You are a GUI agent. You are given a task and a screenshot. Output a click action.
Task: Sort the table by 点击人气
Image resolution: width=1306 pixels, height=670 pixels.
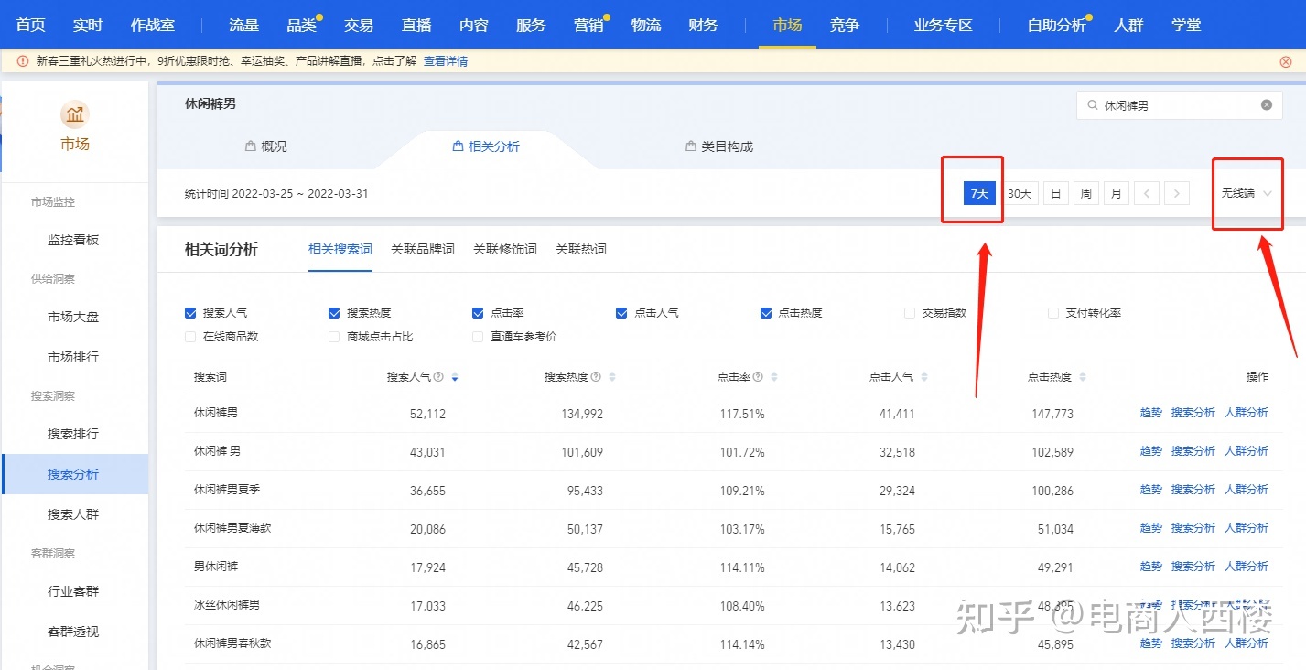(923, 377)
